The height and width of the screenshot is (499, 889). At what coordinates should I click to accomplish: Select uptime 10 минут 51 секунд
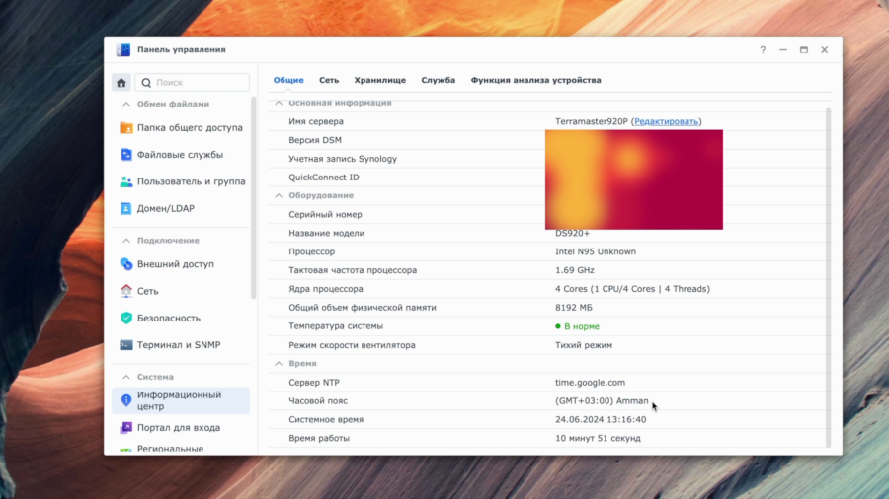click(x=598, y=439)
